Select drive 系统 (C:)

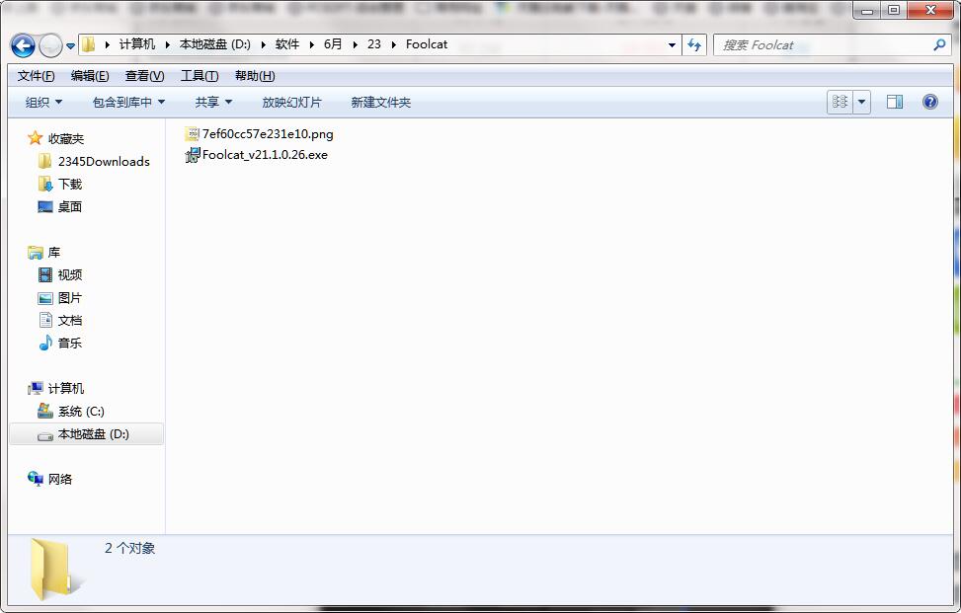coord(74,412)
